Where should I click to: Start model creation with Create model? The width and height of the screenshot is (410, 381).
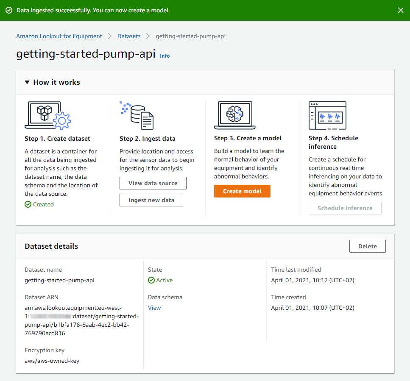(242, 191)
